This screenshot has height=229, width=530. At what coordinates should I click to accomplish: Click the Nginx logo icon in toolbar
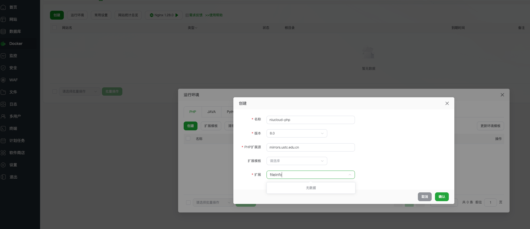152,15
